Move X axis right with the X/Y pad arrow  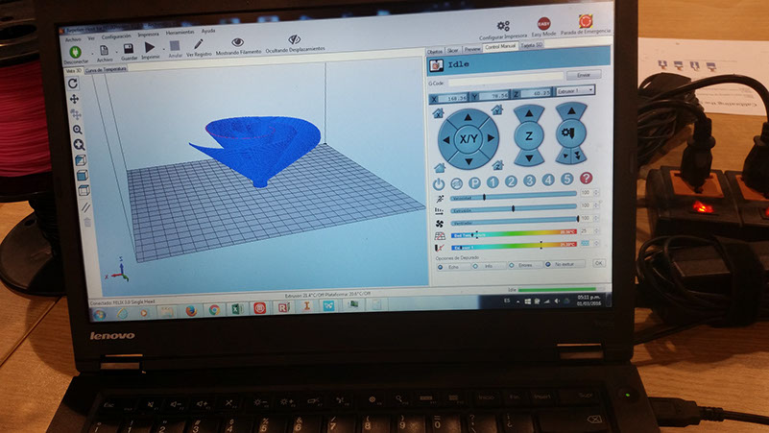click(x=491, y=138)
